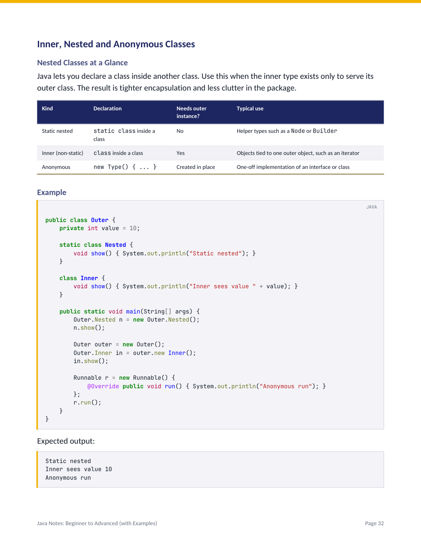421x545 pixels.
Task: Click the line printing "Inner sees value "
Action: click(186, 286)
